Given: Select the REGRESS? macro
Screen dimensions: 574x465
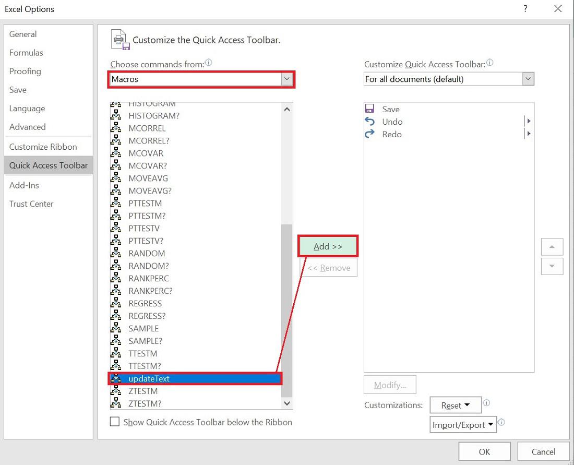Looking at the screenshot, I should (196, 316).
